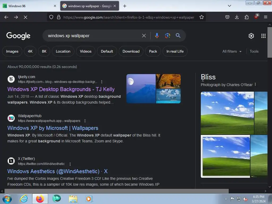Image resolution: width=272 pixels, height=204 pixels.
Task: Open Windows XP Desktop Backgrounds - TJ Kelly
Action: pos(61,89)
